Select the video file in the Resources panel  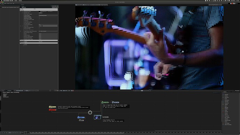coord(10,7)
